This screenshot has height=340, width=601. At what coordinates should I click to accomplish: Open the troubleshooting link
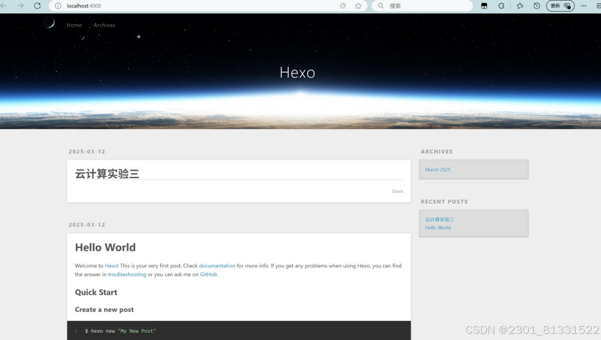pos(127,275)
